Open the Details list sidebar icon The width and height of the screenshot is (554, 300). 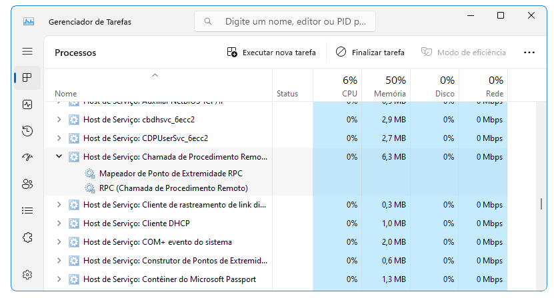27,210
